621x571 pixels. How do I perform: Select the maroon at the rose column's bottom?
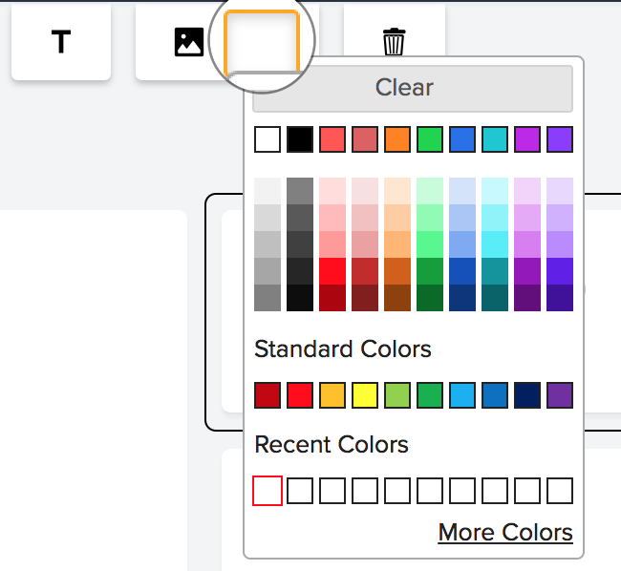tap(365, 298)
